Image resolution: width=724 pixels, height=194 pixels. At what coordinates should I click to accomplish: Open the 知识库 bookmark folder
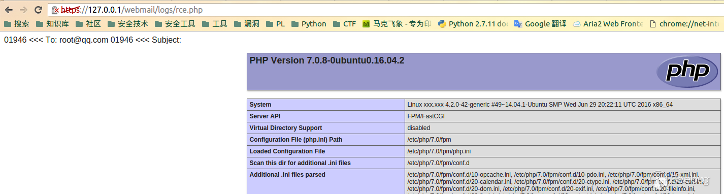click(x=52, y=24)
